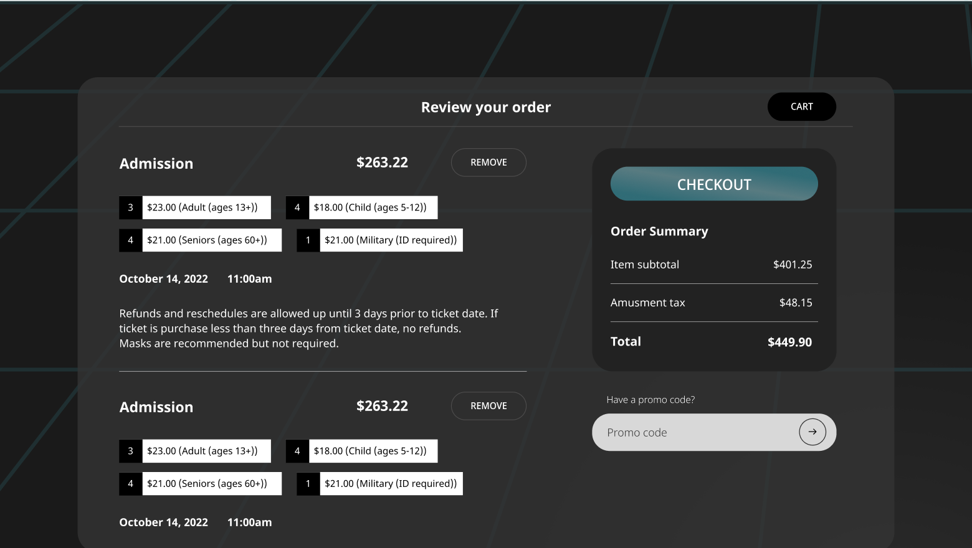Screen dimensions: 972x548
Task: Focus the Promo code input field
Action: pyautogui.click(x=692, y=432)
